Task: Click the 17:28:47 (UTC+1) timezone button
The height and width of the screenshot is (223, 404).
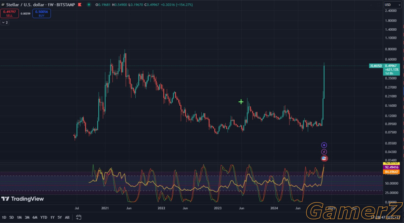Action: [x=385, y=217]
